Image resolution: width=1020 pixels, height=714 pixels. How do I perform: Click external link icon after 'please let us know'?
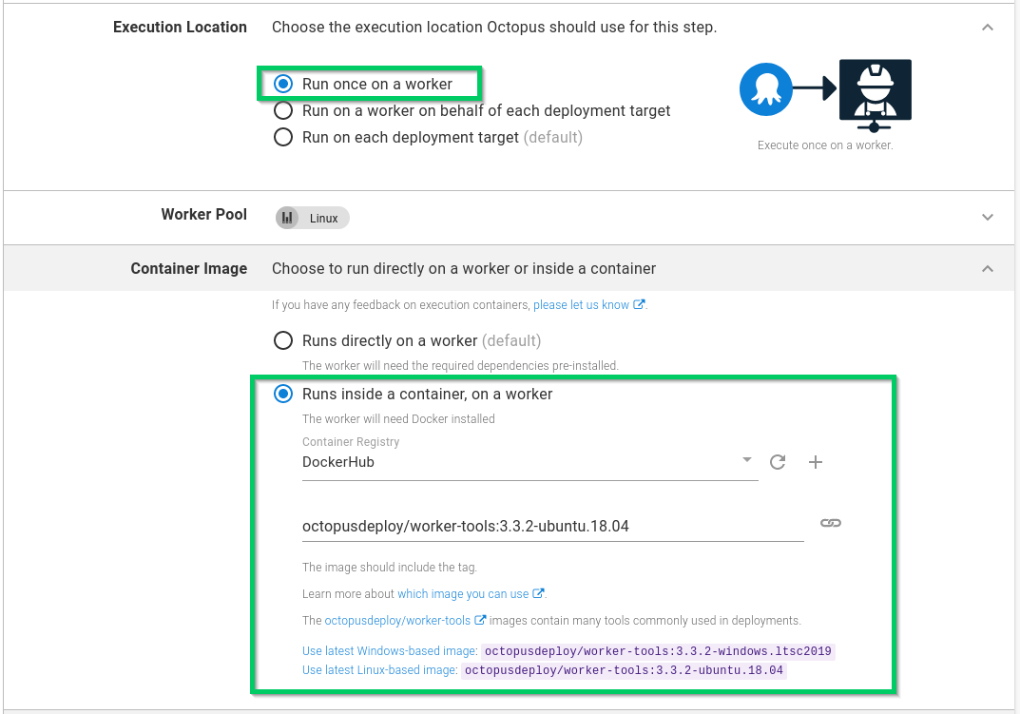[x=639, y=305]
